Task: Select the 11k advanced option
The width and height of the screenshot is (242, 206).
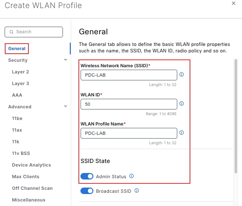Action: point(16,142)
